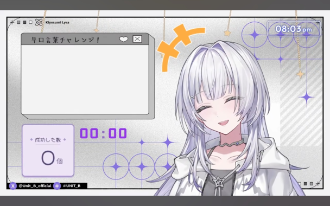Screen dimensions: 330x206
Task: Click the heart icon in the challenge window title bar
Action: [x=124, y=39]
